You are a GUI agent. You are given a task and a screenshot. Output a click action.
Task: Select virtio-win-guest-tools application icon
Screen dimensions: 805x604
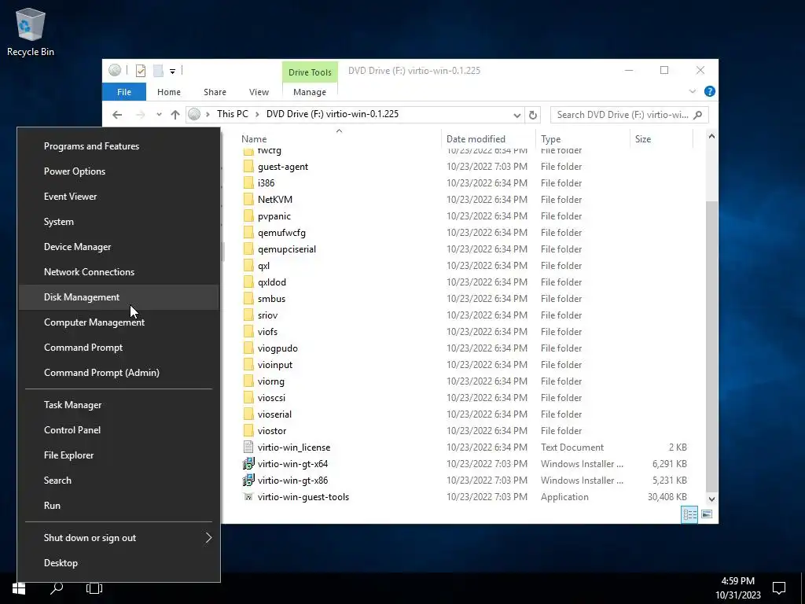point(248,497)
